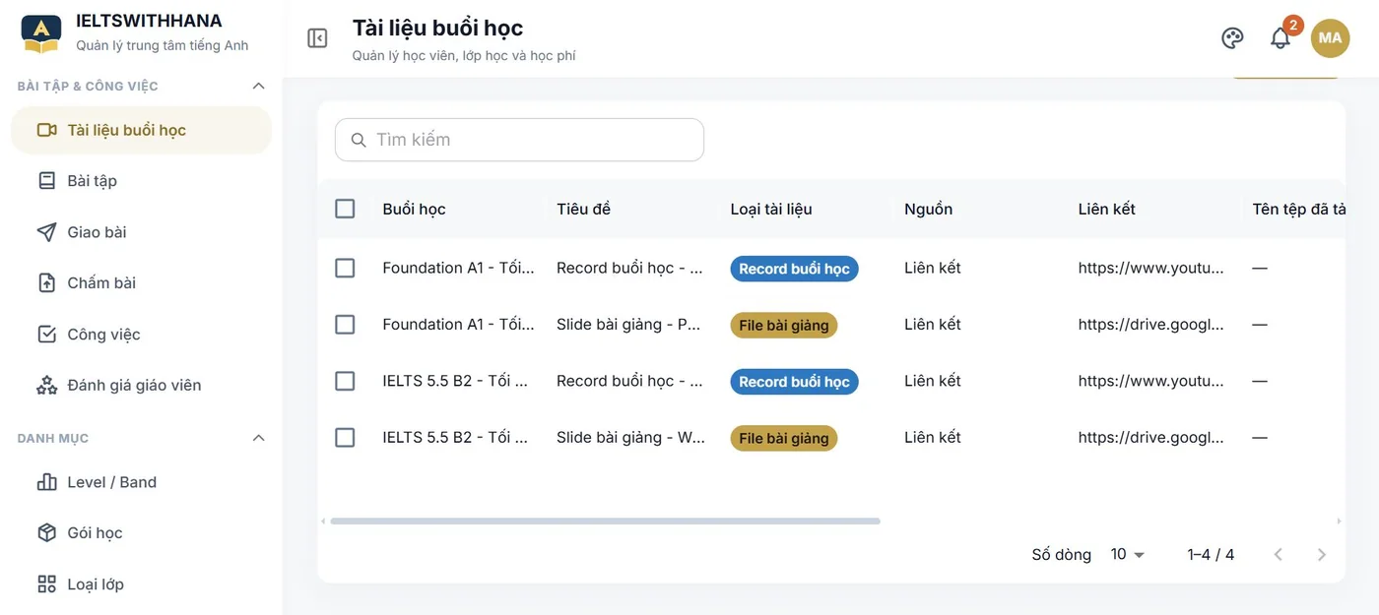This screenshot has height=615, width=1379.
Task: Open the IELTS 5.5 B2 youtube link
Action: 1150,381
